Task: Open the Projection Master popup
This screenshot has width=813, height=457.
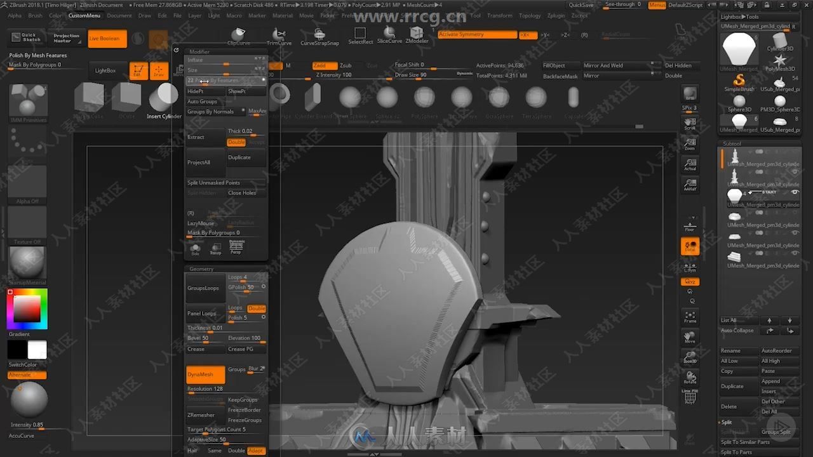Action: [66, 38]
